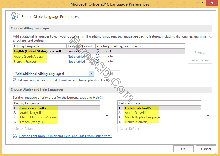Screen dimensions: 220x156
Task: Move display language down with arrow button
Action: [x=107, y=116]
